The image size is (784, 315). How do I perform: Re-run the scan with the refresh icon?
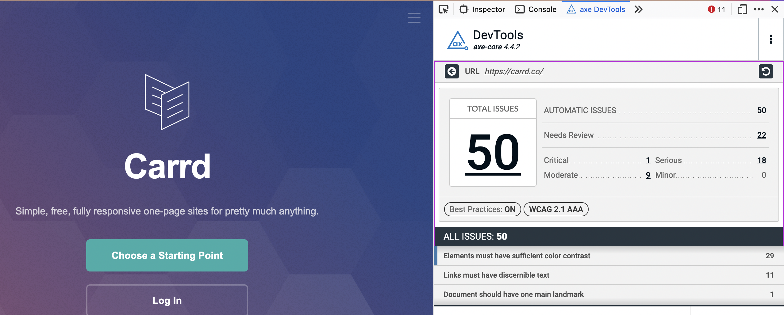coord(766,71)
